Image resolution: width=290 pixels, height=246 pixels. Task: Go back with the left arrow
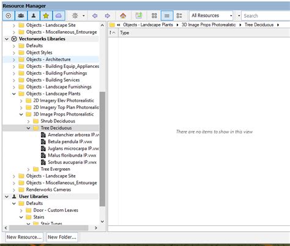coord(95,16)
